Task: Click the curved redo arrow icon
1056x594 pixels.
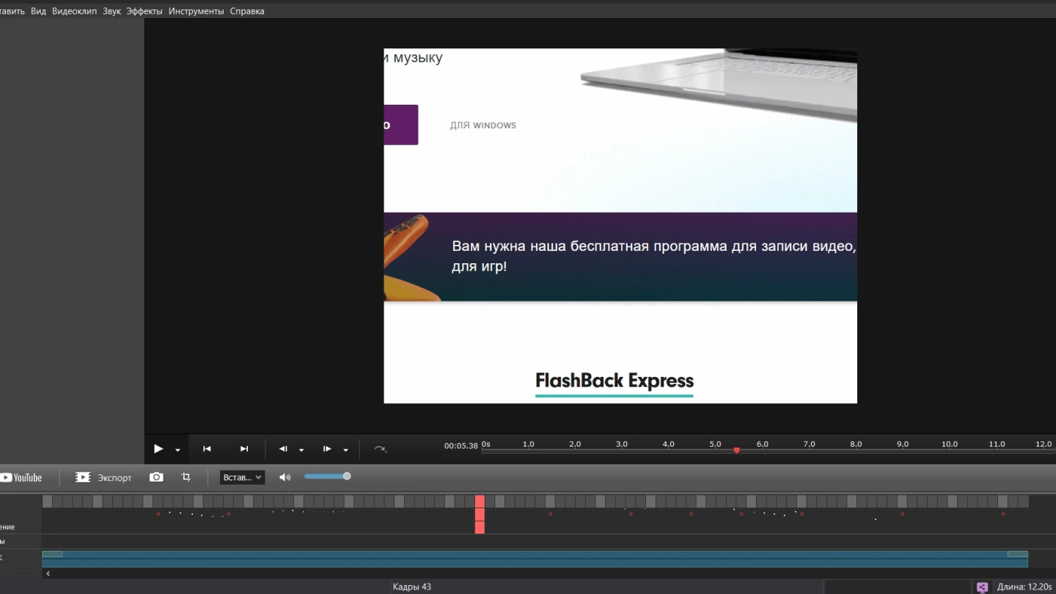Action: point(380,449)
